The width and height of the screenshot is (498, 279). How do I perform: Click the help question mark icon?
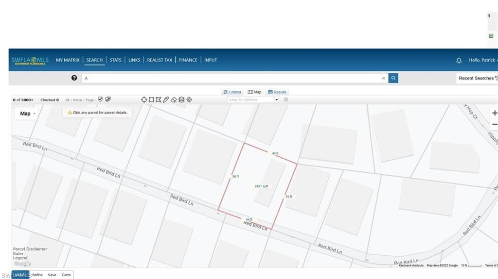pos(74,78)
